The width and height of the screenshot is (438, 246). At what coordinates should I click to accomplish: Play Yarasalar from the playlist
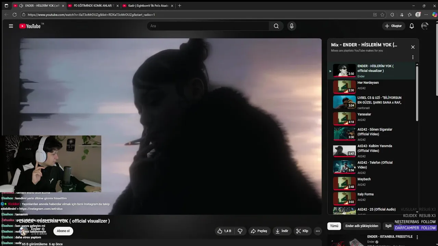tap(371, 119)
